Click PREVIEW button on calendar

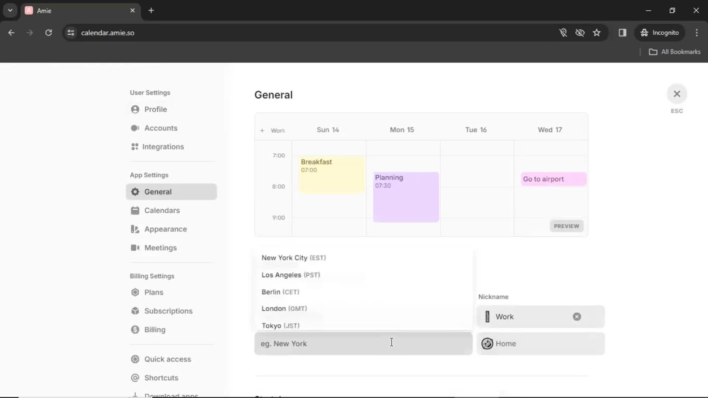pyautogui.click(x=566, y=226)
